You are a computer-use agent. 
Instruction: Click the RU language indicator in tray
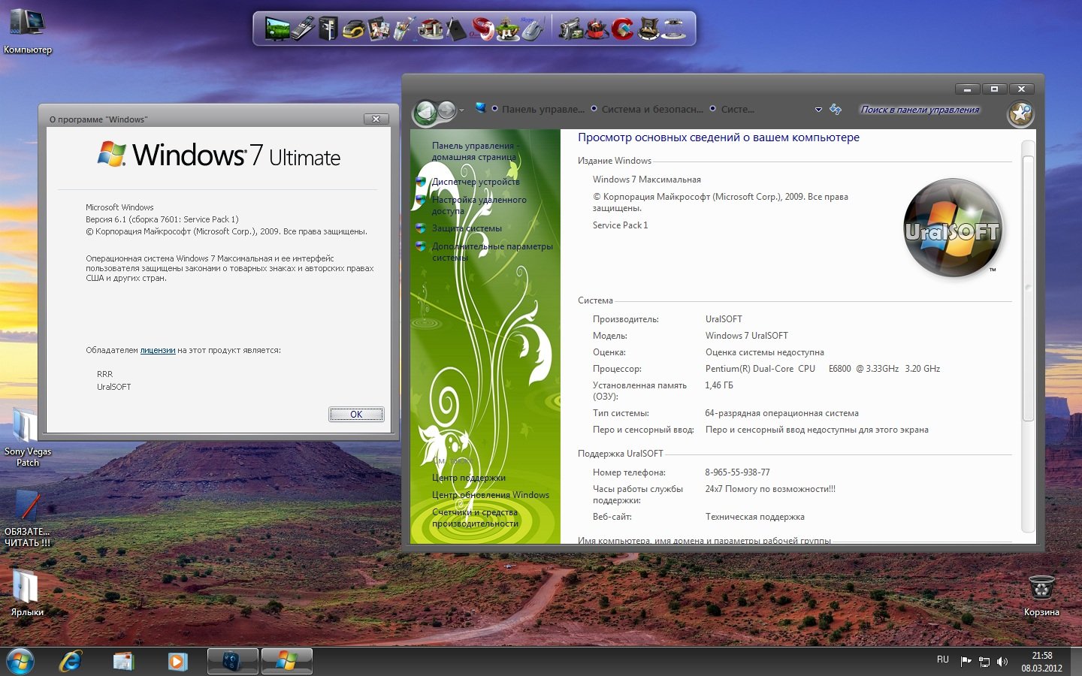click(943, 659)
